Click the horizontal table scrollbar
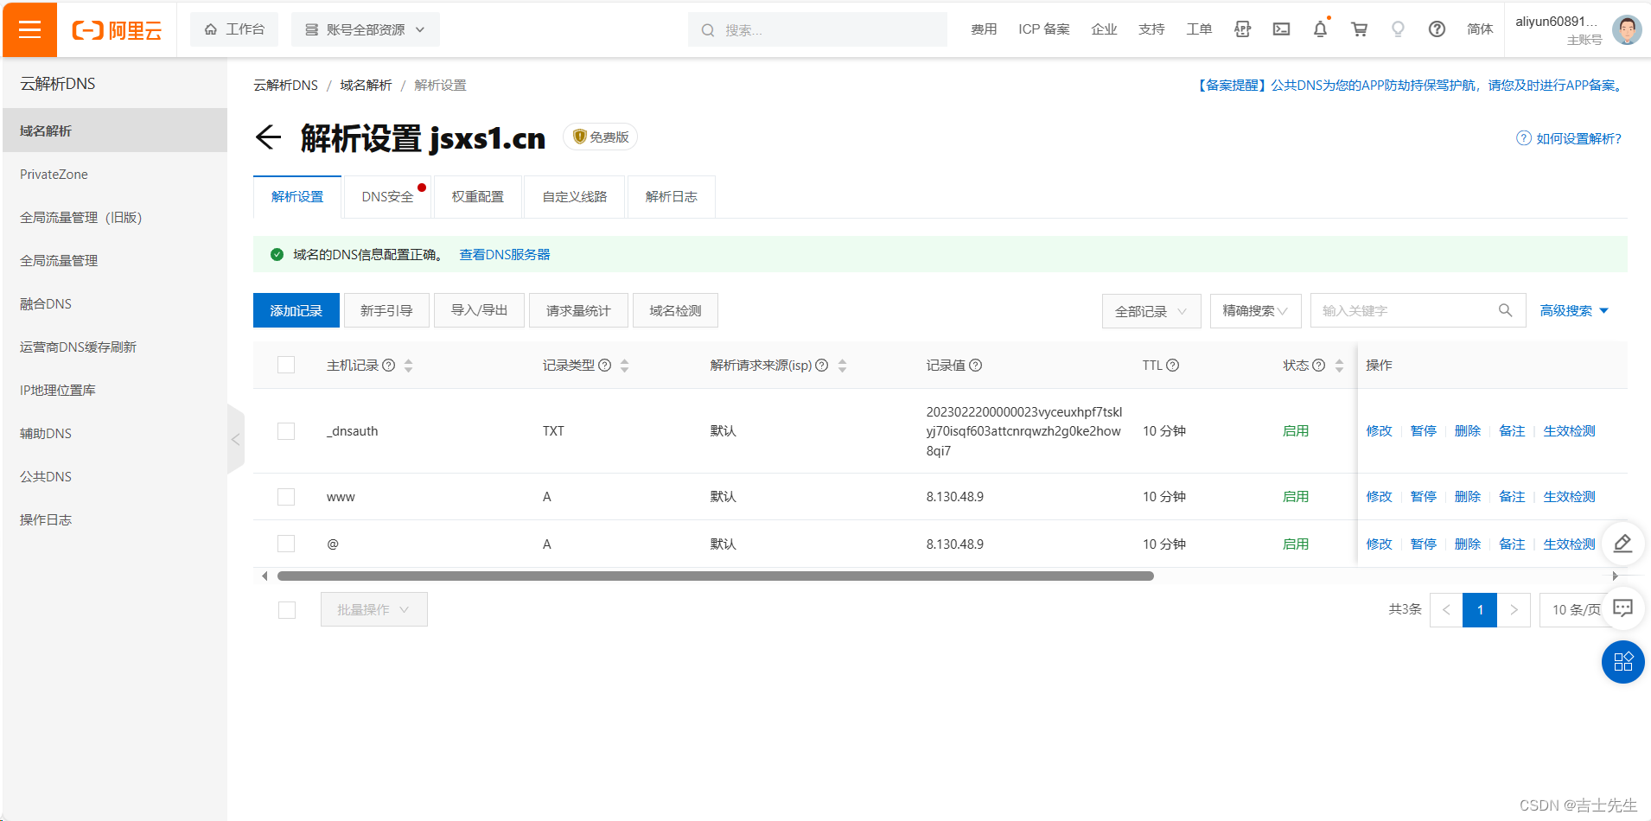Viewport: 1651px width, 821px height. click(x=716, y=576)
